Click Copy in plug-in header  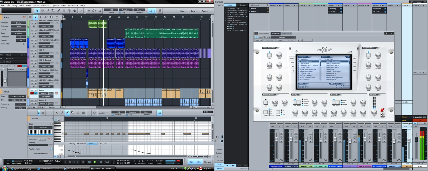pos(280,40)
